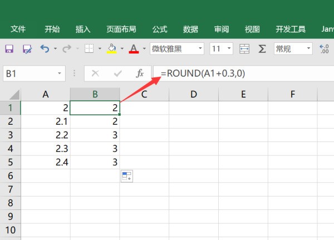Image resolution: width=334 pixels, height=240 pixels.
Task: Cancel formula entry with X
Action: pos(95,74)
